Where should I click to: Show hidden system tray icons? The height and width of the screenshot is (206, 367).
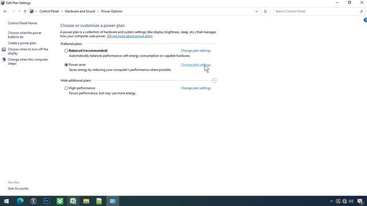tap(331, 201)
